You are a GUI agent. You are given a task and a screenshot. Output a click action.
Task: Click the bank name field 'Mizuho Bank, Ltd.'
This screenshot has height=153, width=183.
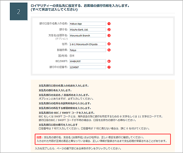87,30
